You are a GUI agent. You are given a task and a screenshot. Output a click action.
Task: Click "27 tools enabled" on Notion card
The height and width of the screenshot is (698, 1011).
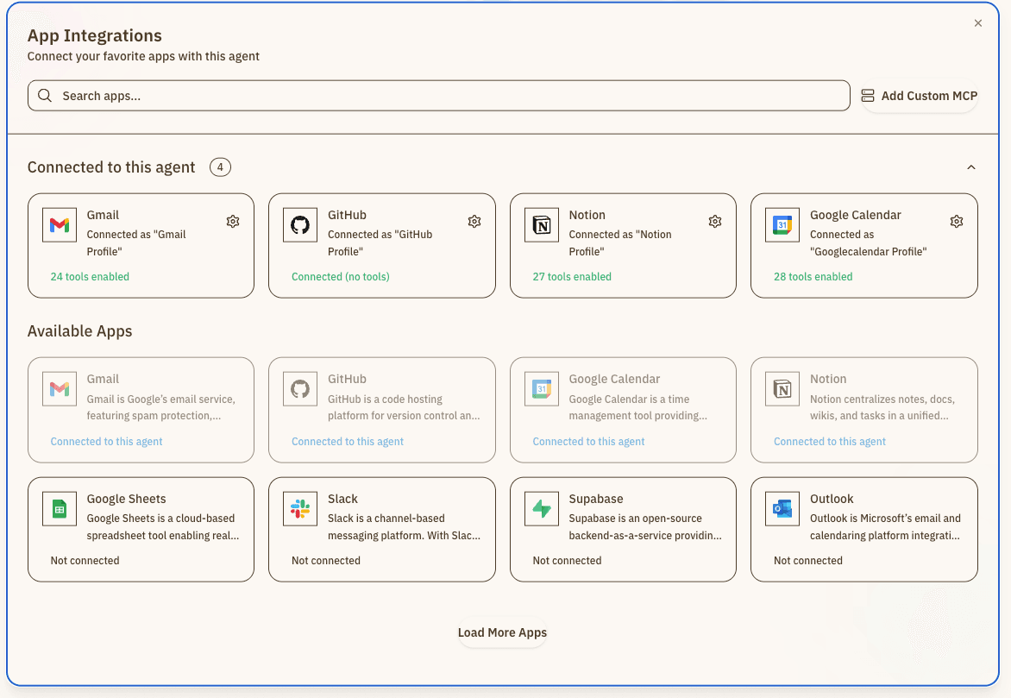(x=572, y=277)
